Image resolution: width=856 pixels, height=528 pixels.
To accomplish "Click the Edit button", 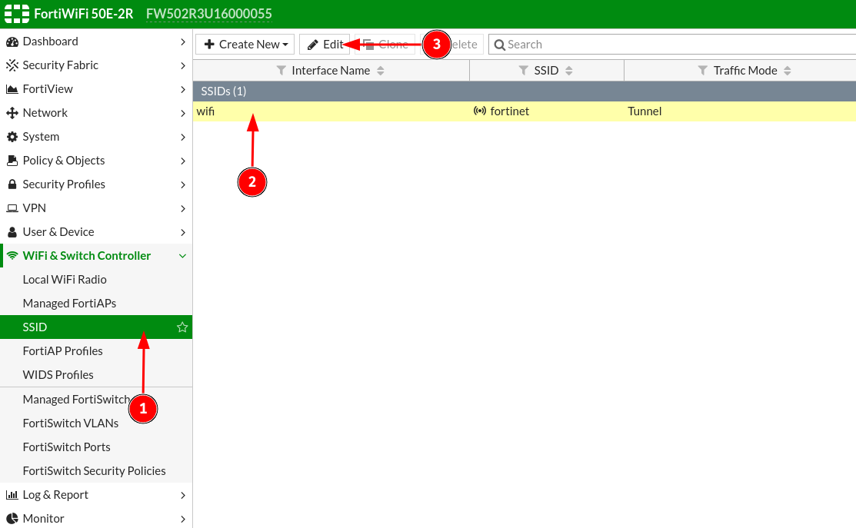I will pyautogui.click(x=324, y=45).
